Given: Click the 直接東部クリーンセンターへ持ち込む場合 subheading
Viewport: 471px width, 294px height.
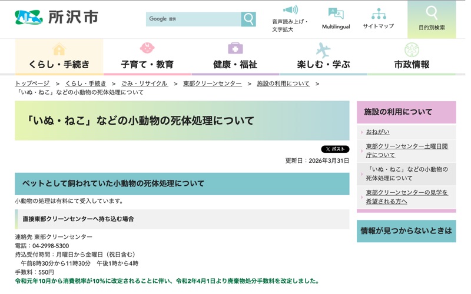Looking at the screenshot, I should coord(78,219).
